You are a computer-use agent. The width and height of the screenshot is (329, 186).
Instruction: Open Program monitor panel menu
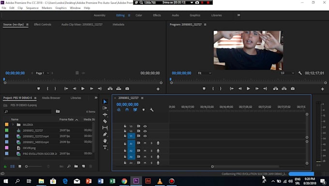click(205, 25)
